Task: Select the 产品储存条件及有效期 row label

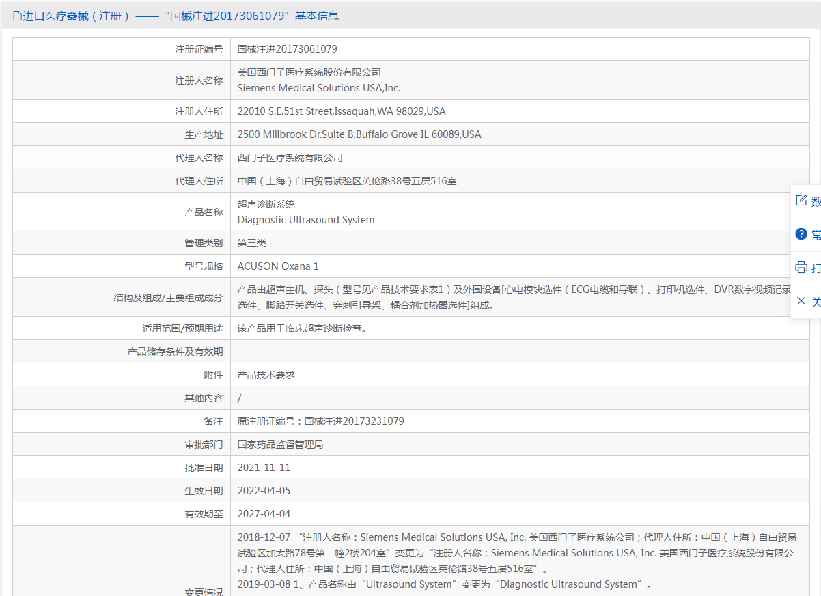Action: click(175, 352)
